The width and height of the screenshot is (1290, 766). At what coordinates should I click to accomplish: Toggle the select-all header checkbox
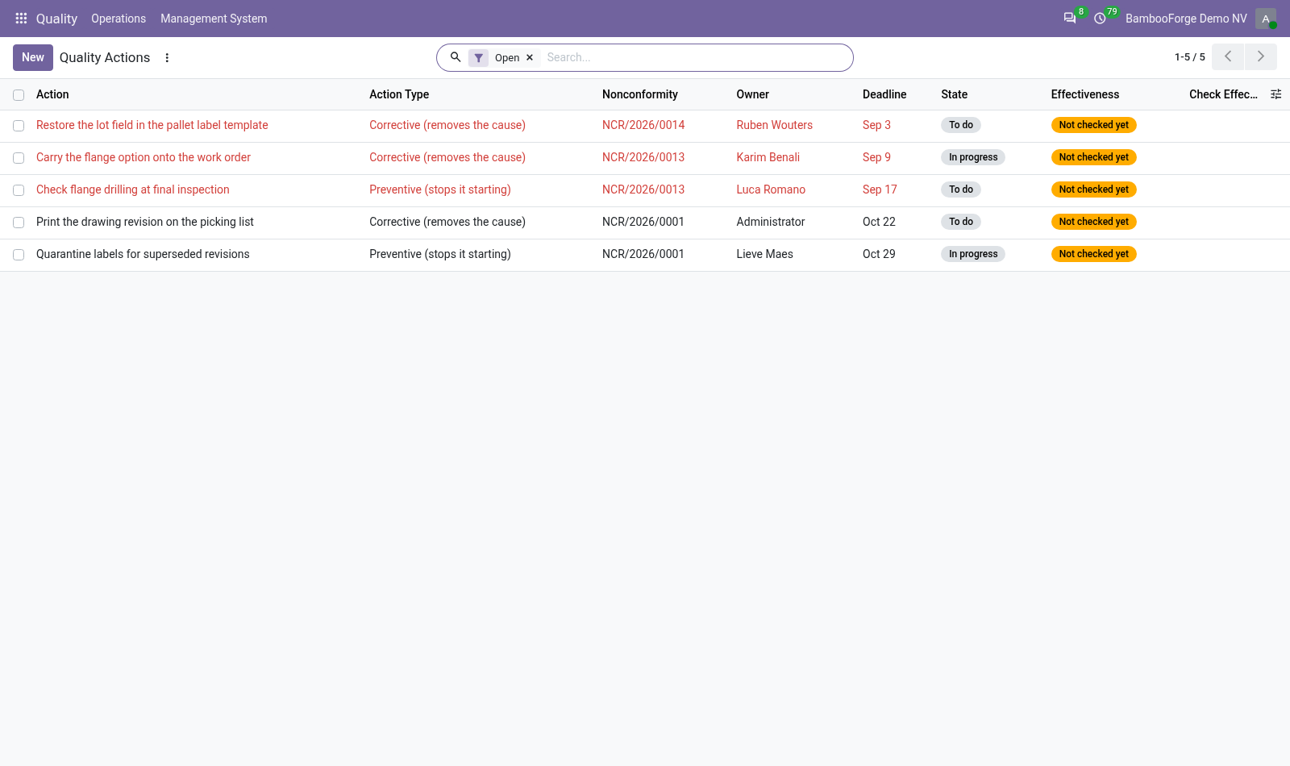tap(19, 95)
